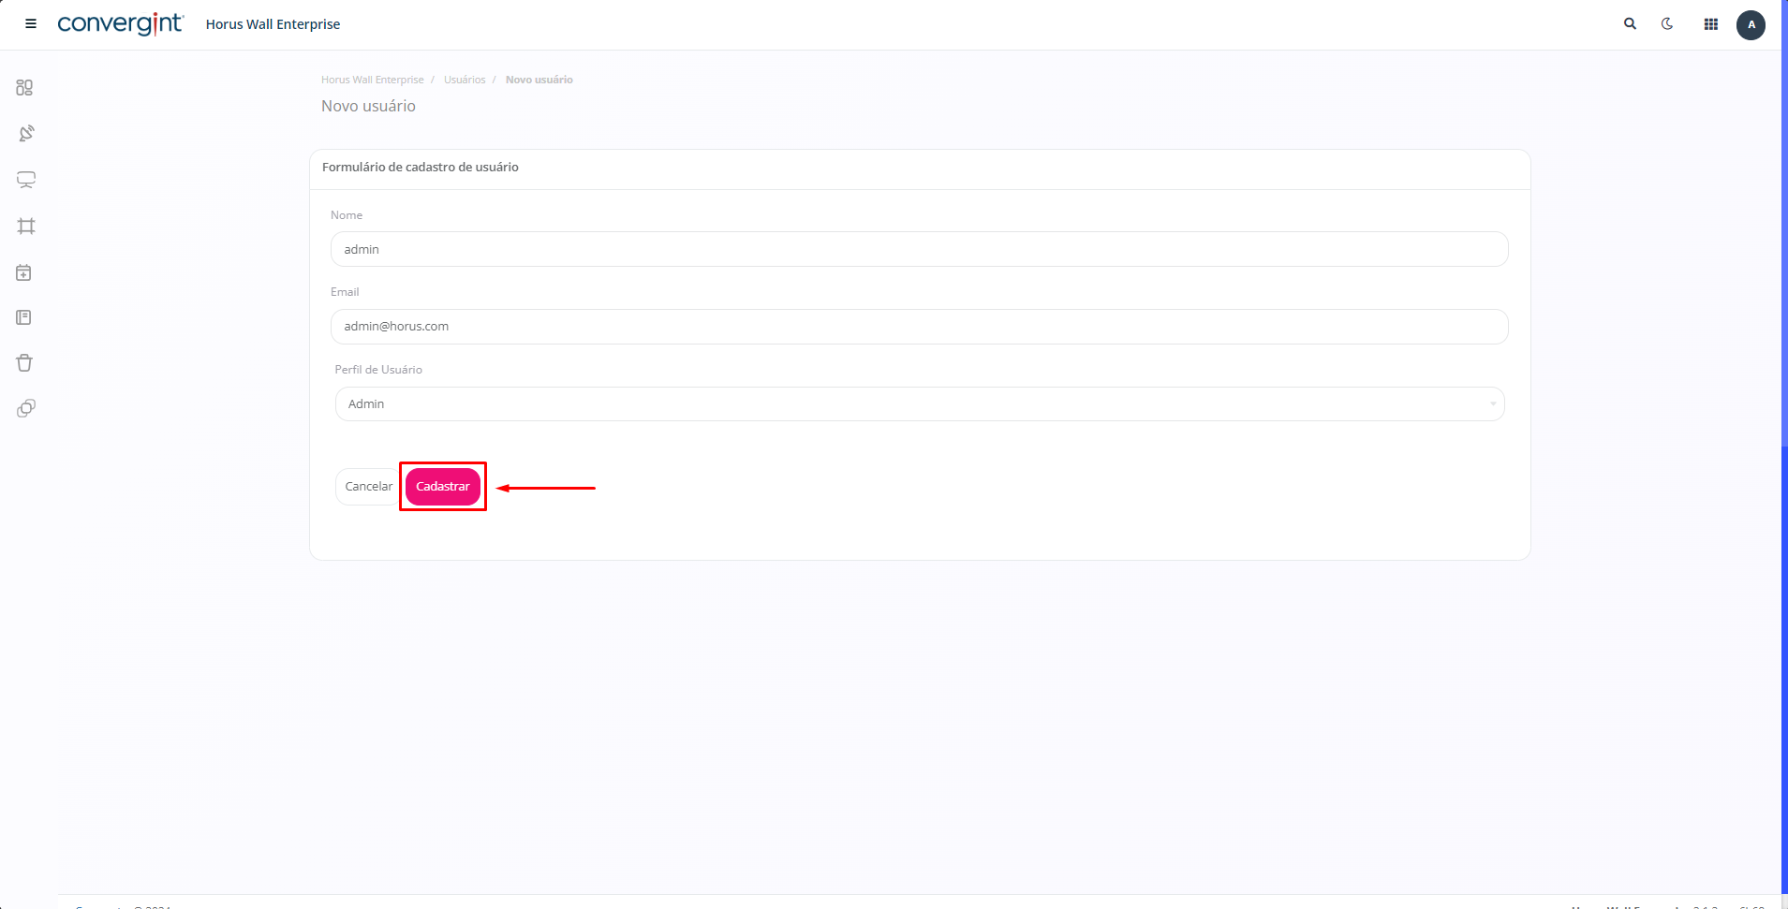Open the user avatar menu labeled A
The width and height of the screenshot is (1788, 909).
point(1750,24)
